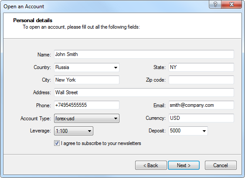Close the Open an Account dialog

(231, 4)
